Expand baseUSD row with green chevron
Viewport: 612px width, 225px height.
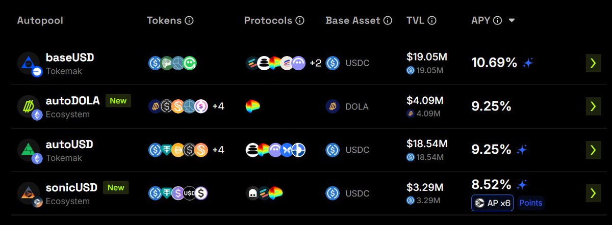[x=593, y=63]
